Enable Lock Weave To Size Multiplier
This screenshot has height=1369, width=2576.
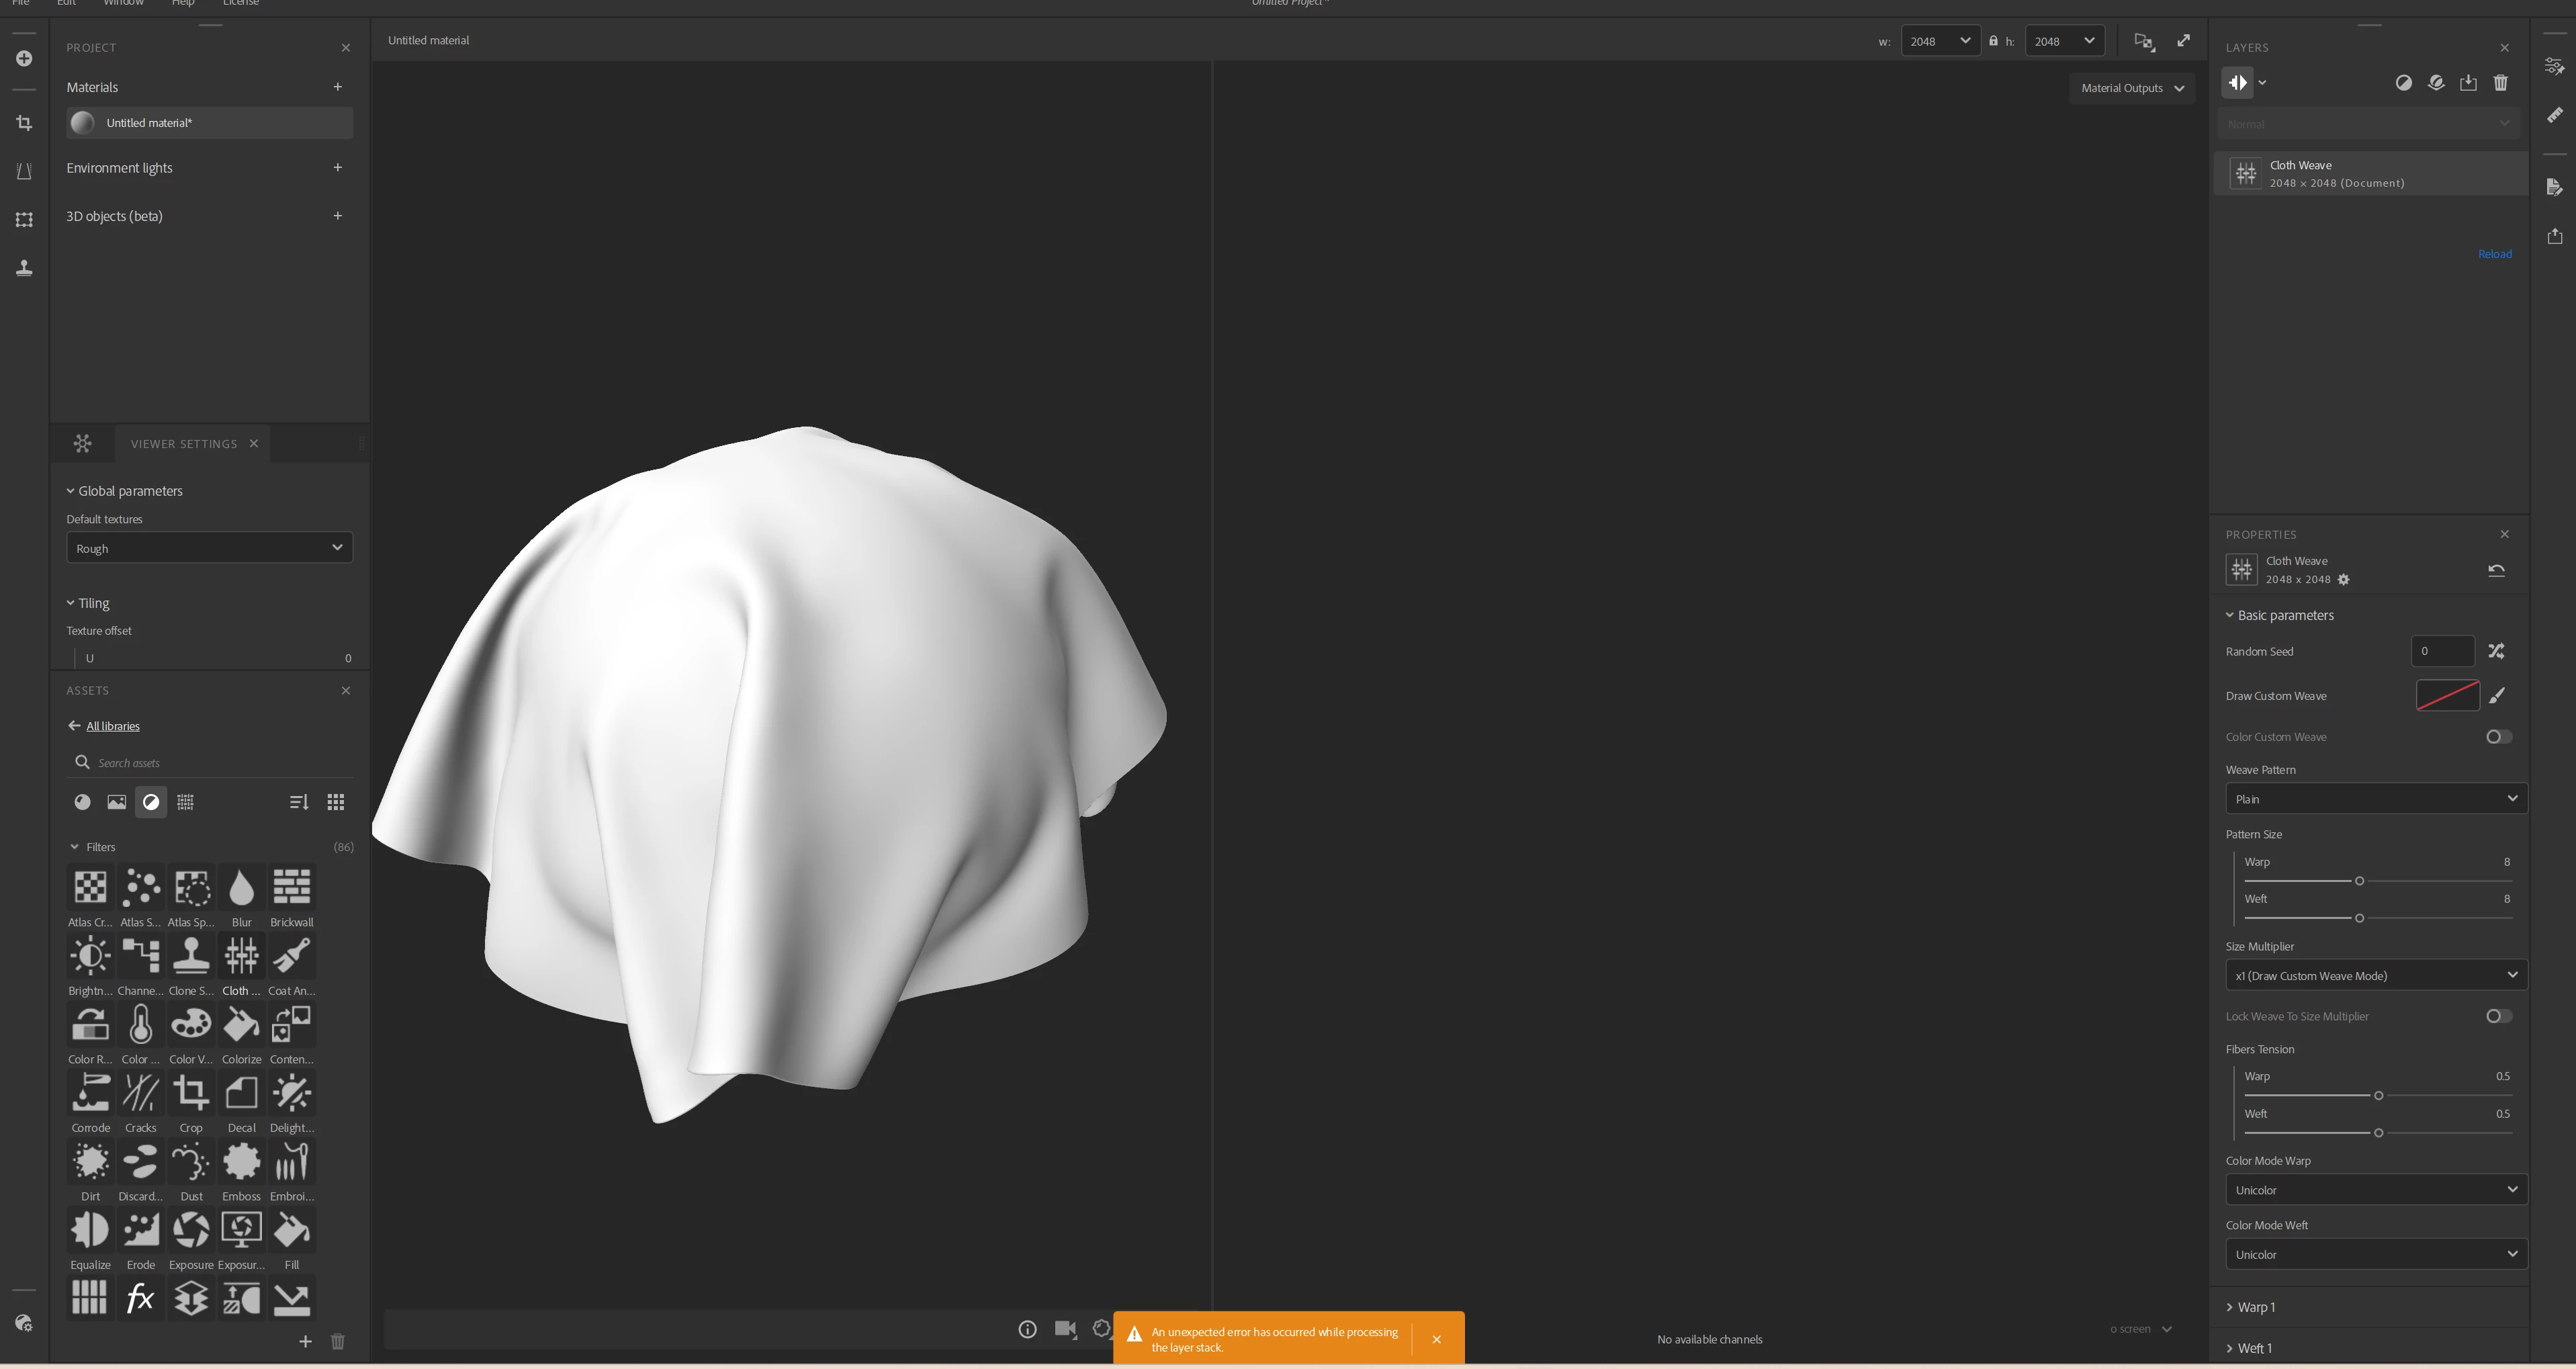click(x=2498, y=1016)
